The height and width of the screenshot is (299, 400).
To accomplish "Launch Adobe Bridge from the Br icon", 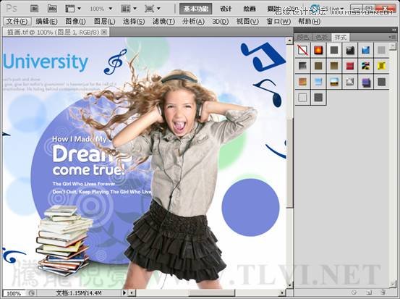I will [35, 9].
